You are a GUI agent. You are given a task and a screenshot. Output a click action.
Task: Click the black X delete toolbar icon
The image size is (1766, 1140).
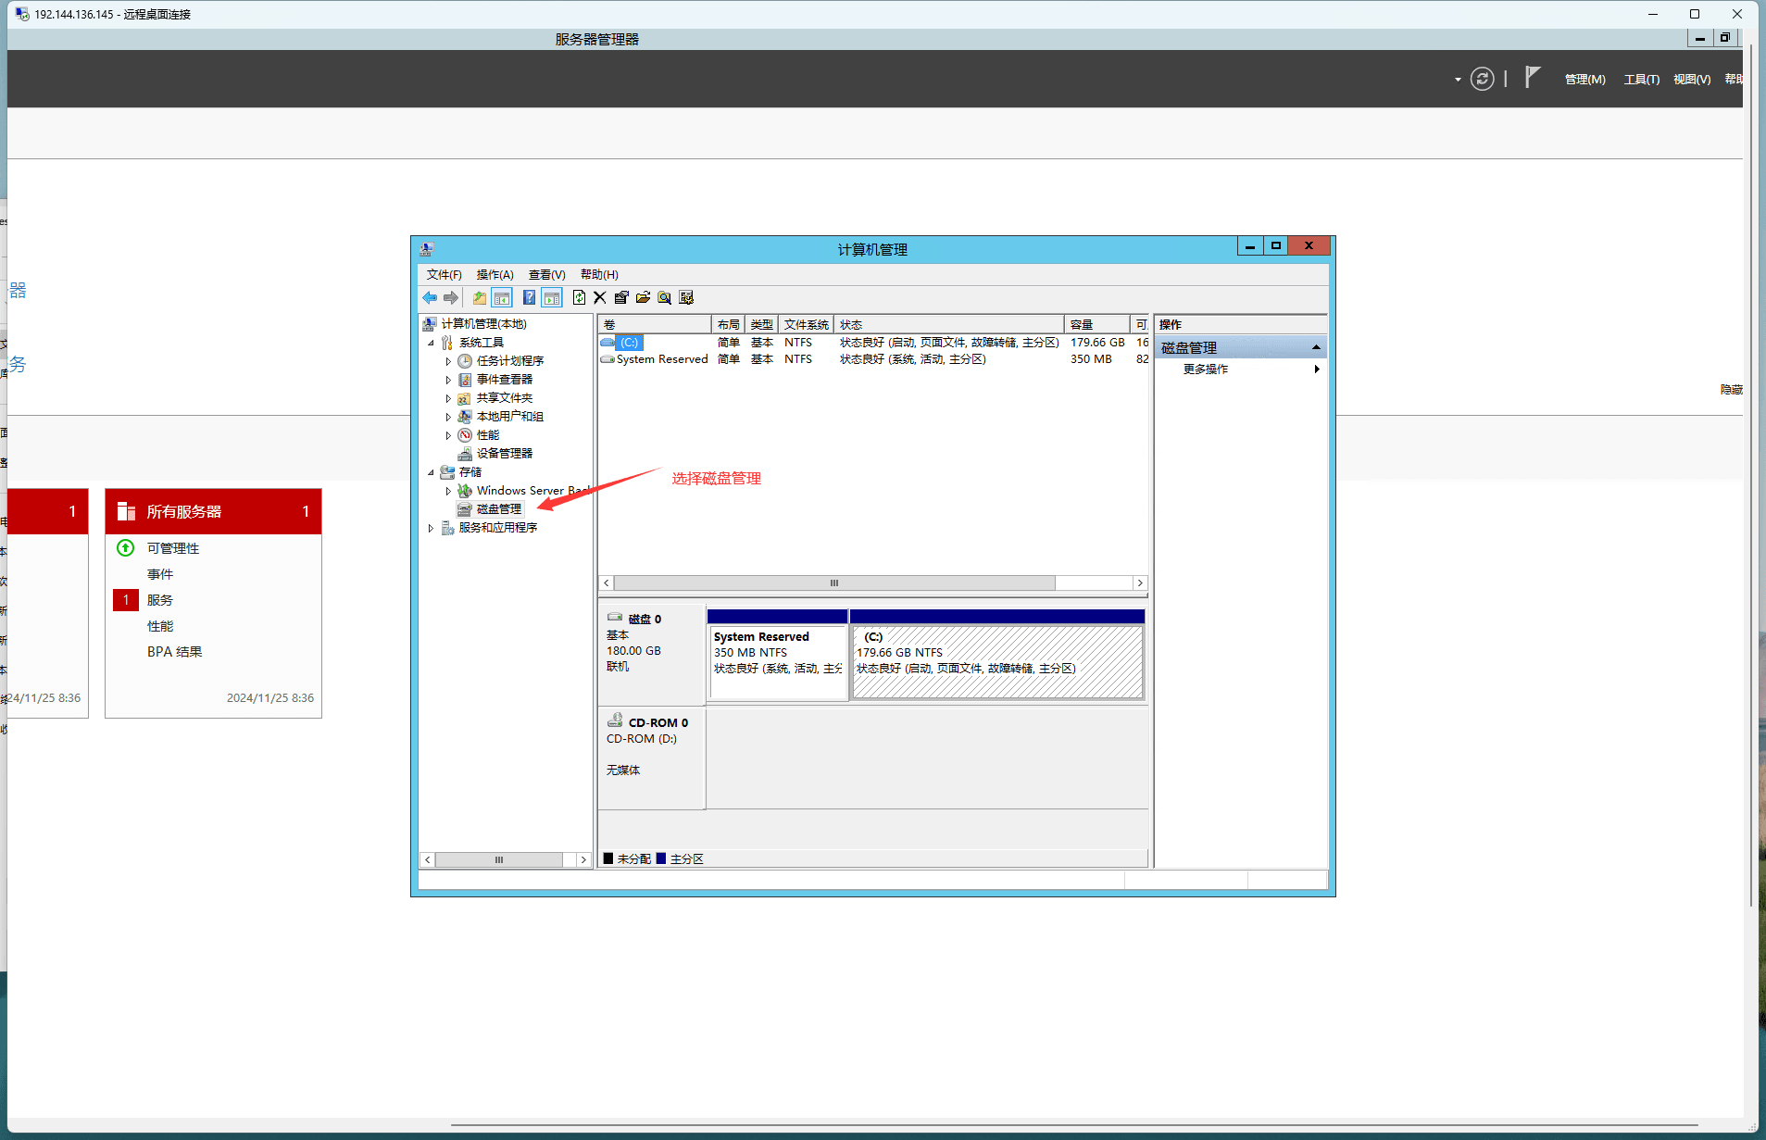600,297
